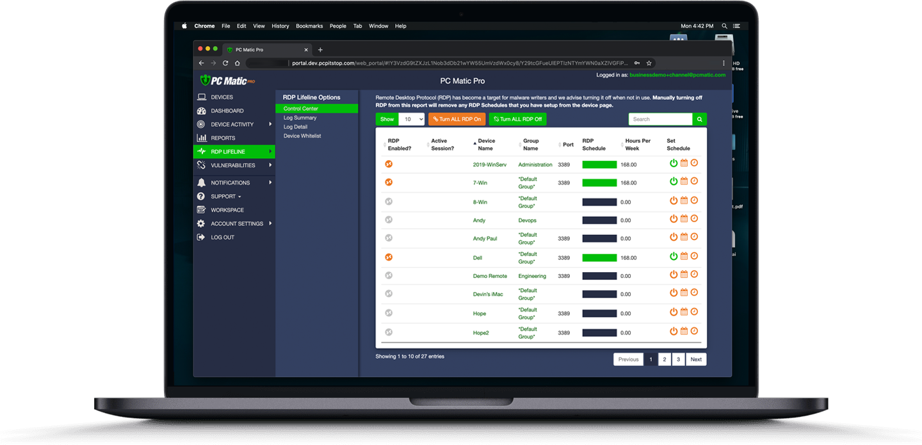Toggle RDP enabled icon for 8-Win
Viewport: 922px width, 445px height.
388,202
